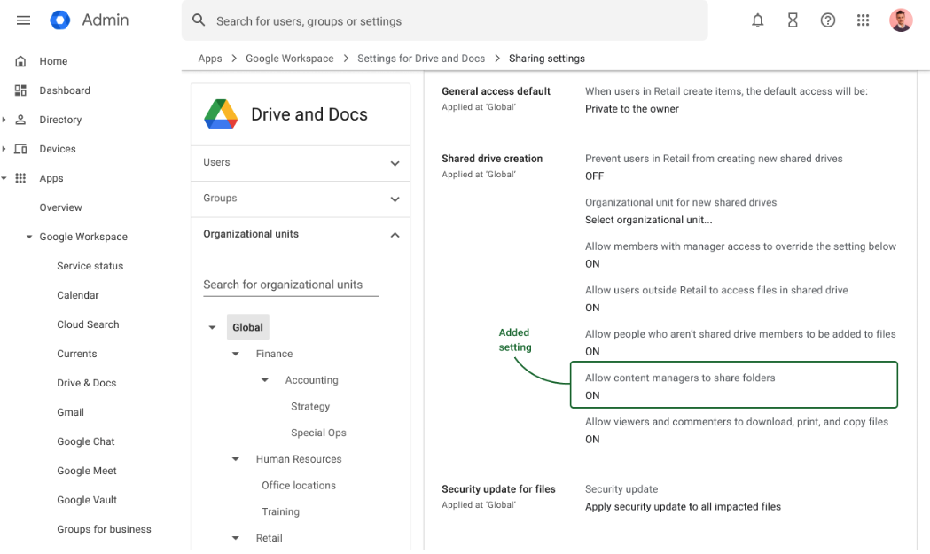Click the Directory person icon
The height and width of the screenshot is (554, 930).
pos(20,120)
